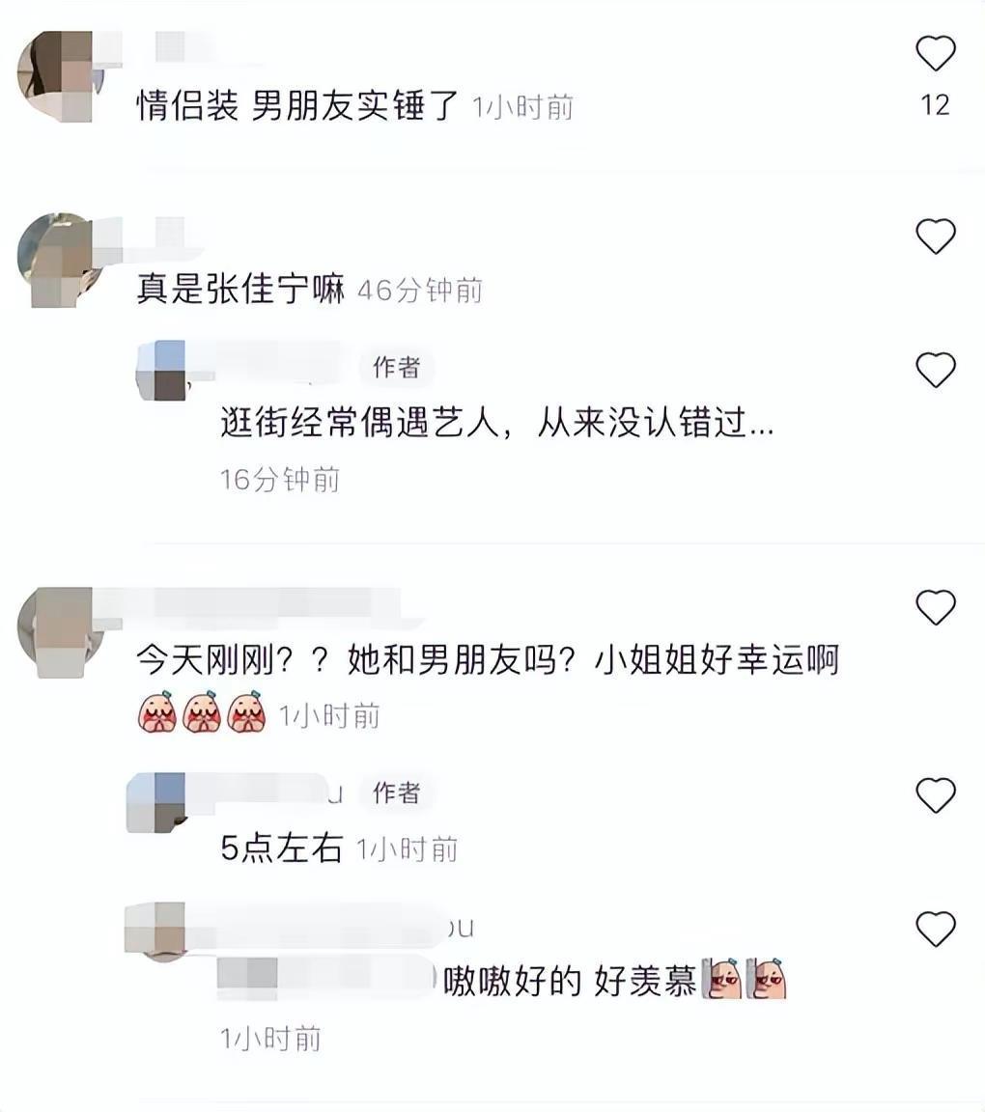
Task: Tap the 5点左右 reply text
Action: pyautogui.click(x=282, y=848)
